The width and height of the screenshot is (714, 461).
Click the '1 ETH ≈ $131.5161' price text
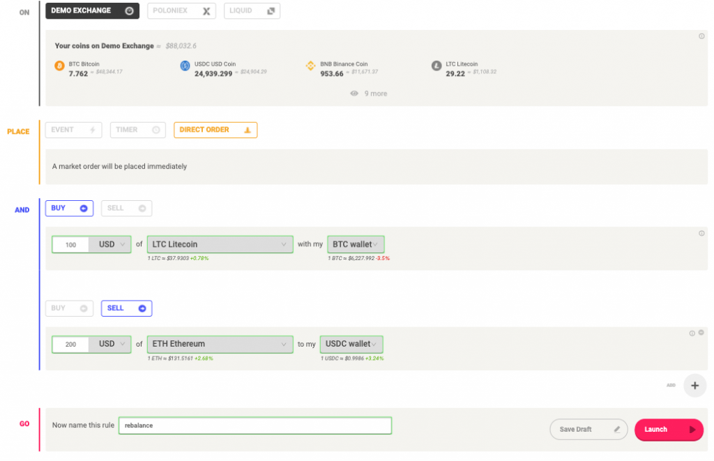coord(170,358)
